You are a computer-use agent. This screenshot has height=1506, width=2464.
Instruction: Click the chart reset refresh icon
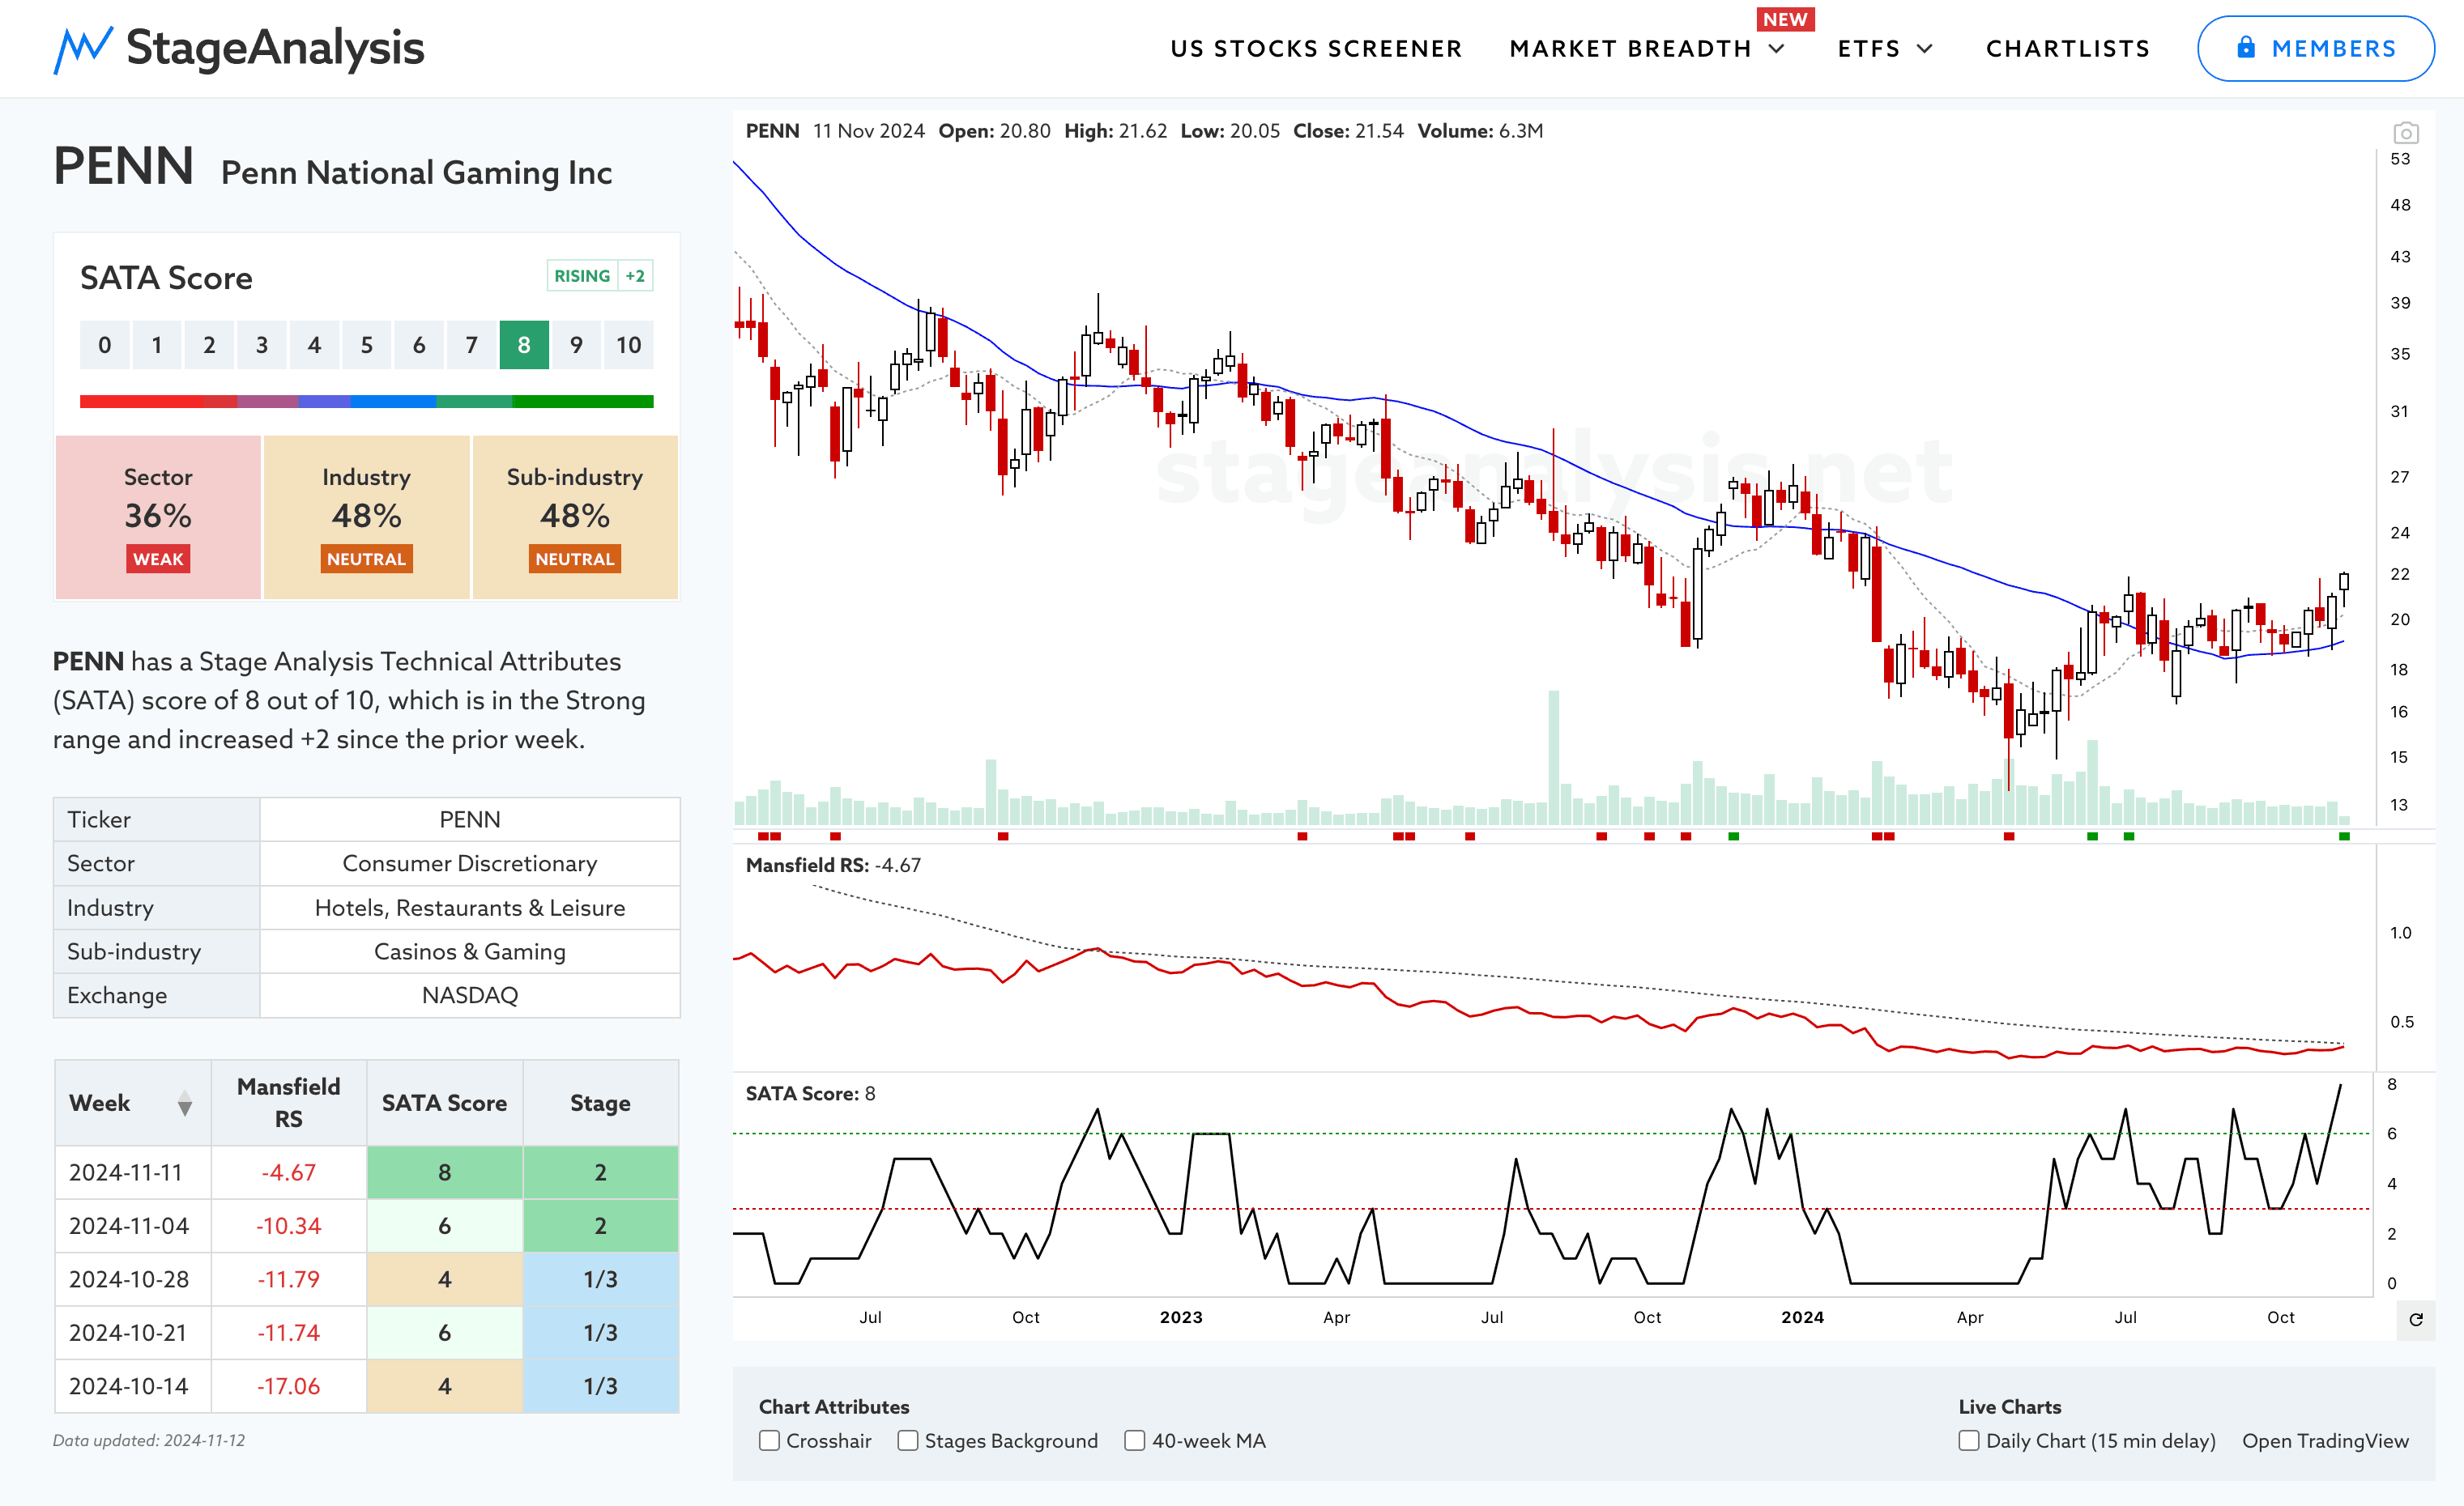coord(2415,1320)
